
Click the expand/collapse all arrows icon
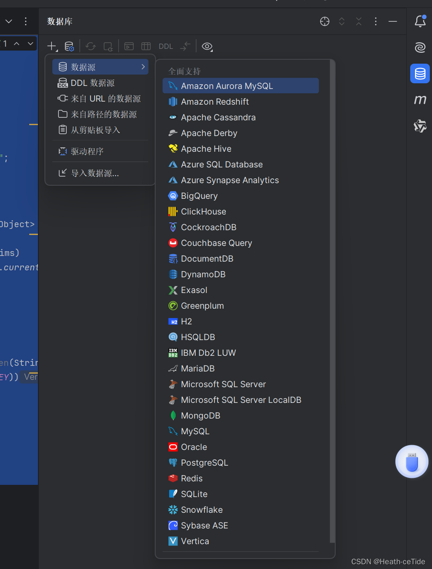[x=342, y=21]
